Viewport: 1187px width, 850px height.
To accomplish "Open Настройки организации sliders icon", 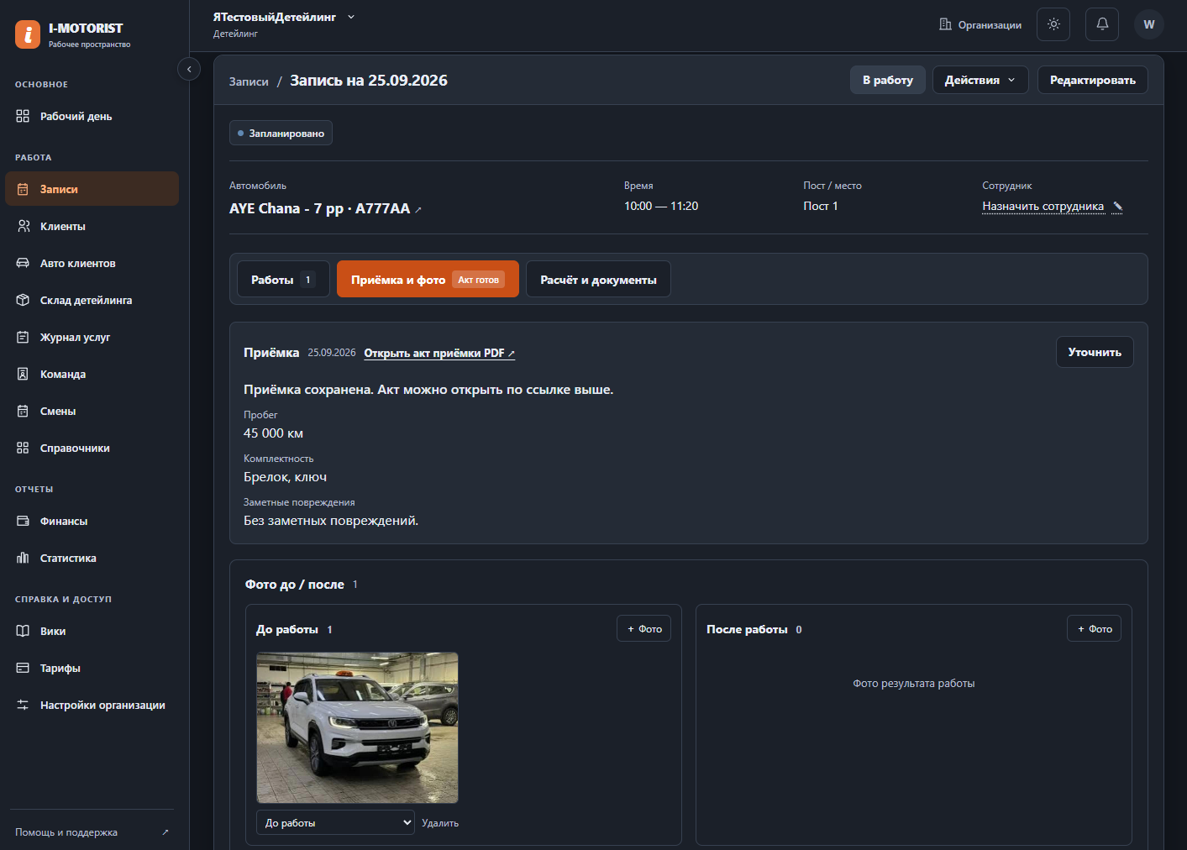I will (x=23, y=705).
